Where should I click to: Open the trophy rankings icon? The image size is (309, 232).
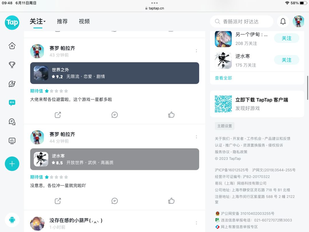[x=12, y=65]
